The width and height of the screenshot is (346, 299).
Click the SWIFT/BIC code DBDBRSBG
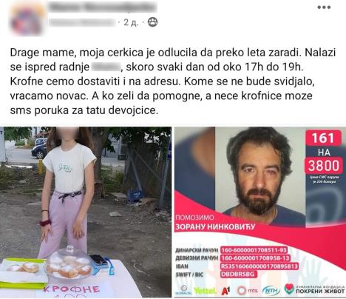click(239, 275)
